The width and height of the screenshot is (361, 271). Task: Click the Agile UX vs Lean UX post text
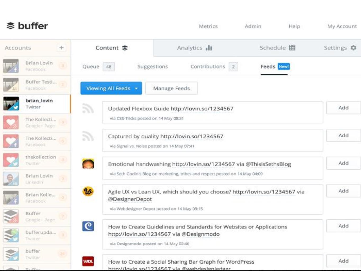(x=206, y=195)
